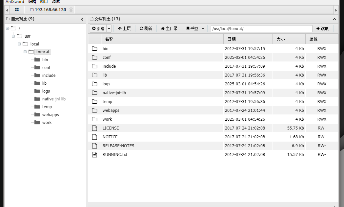Collapse the directory list panel arrow
The width and height of the screenshot is (344, 207).
click(x=82, y=19)
